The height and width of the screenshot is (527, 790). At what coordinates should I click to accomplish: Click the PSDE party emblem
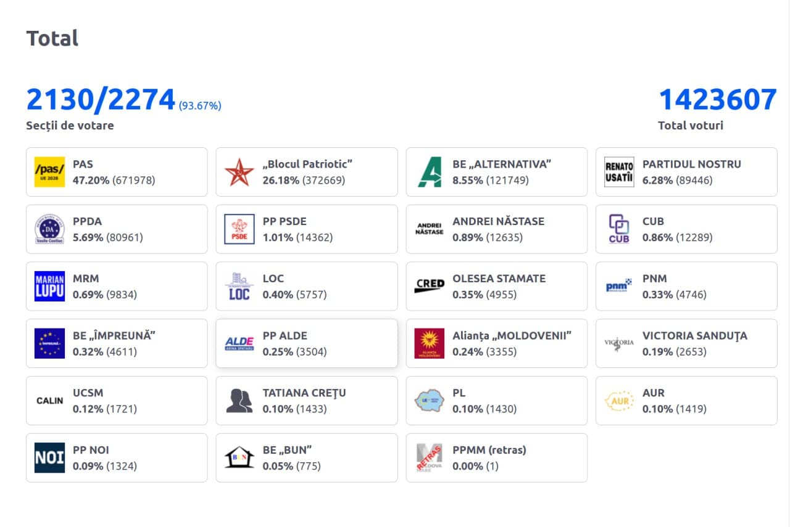click(x=239, y=229)
